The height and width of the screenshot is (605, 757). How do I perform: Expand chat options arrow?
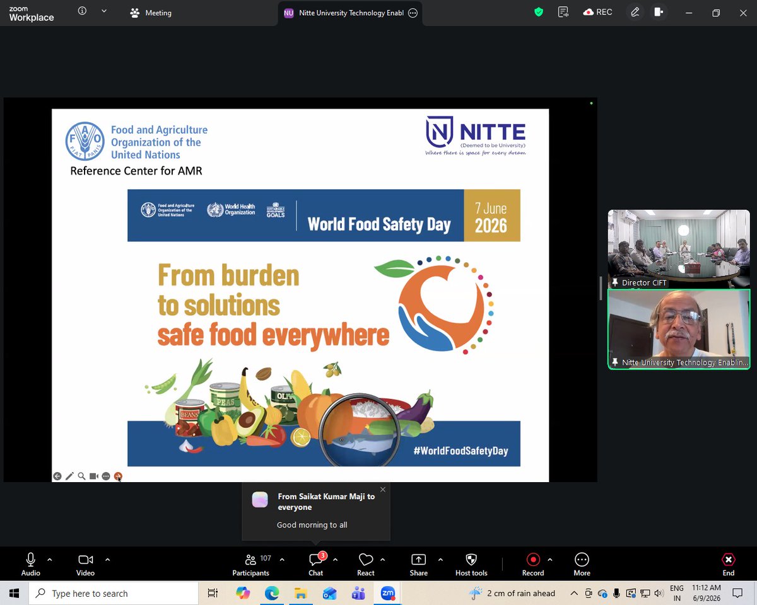335,560
